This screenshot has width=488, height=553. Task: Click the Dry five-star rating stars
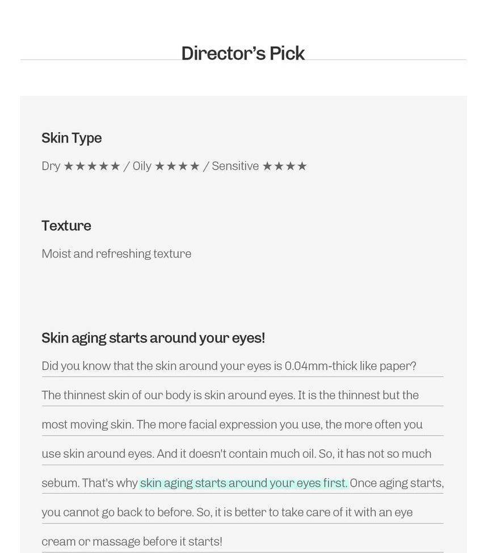click(x=92, y=166)
